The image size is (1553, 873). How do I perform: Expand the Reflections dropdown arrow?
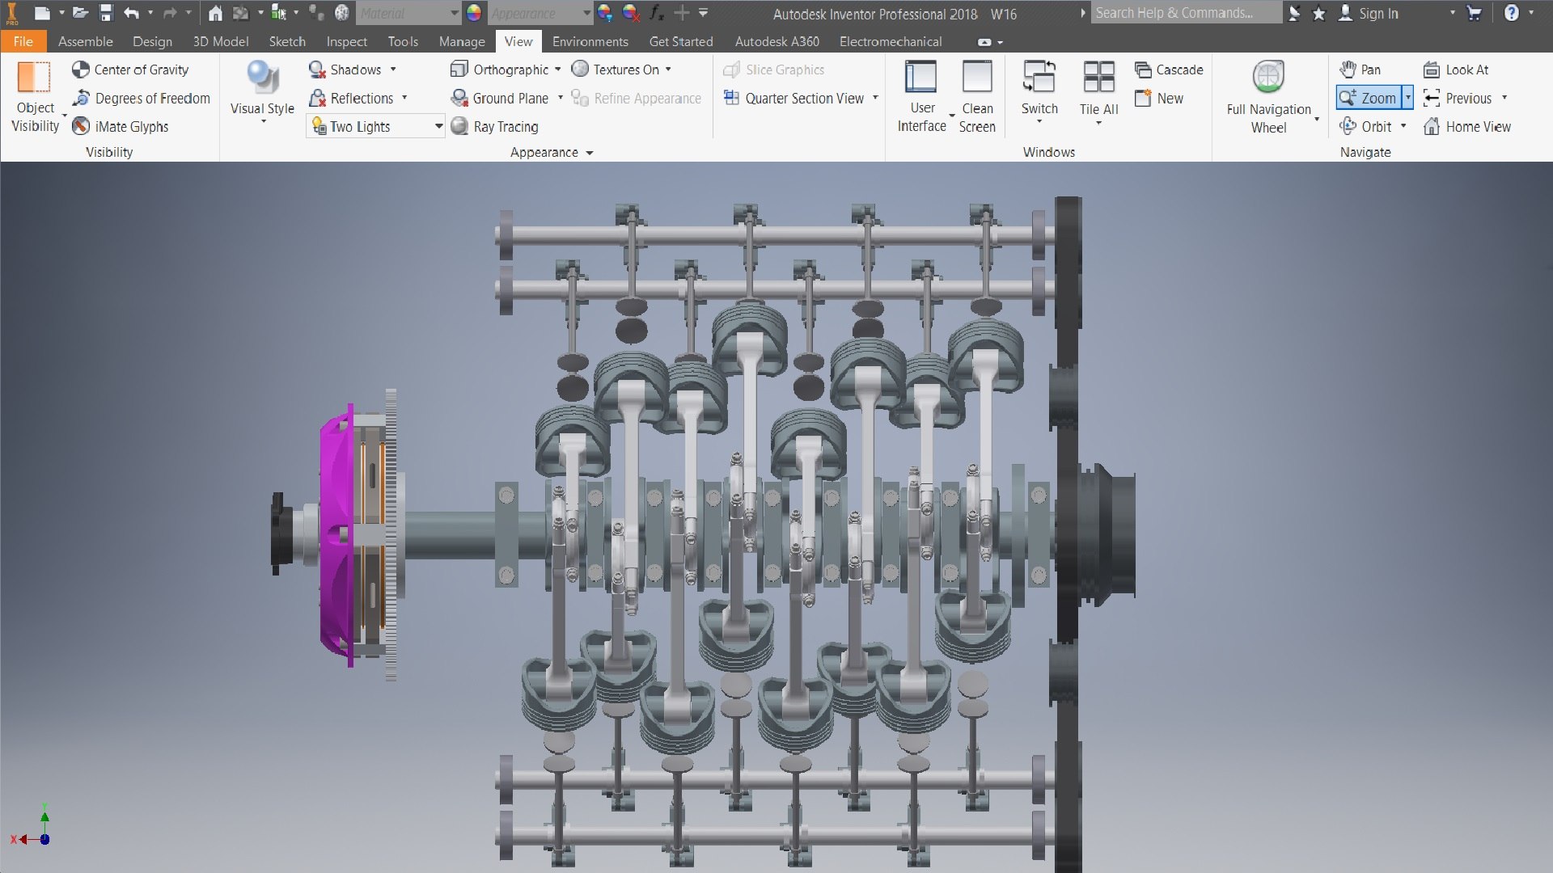pyautogui.click(x=404, y=98)
